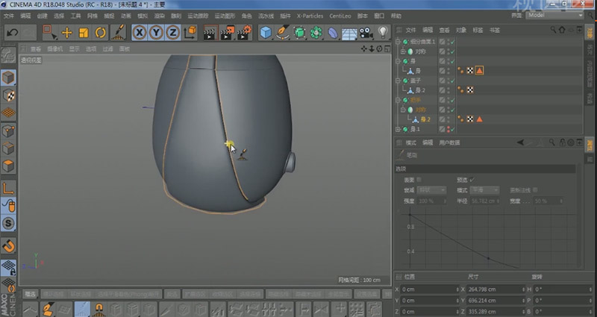The image size is (597, 317).
Task: Open Render Settings clapperboard with gear
Action: 245,33
